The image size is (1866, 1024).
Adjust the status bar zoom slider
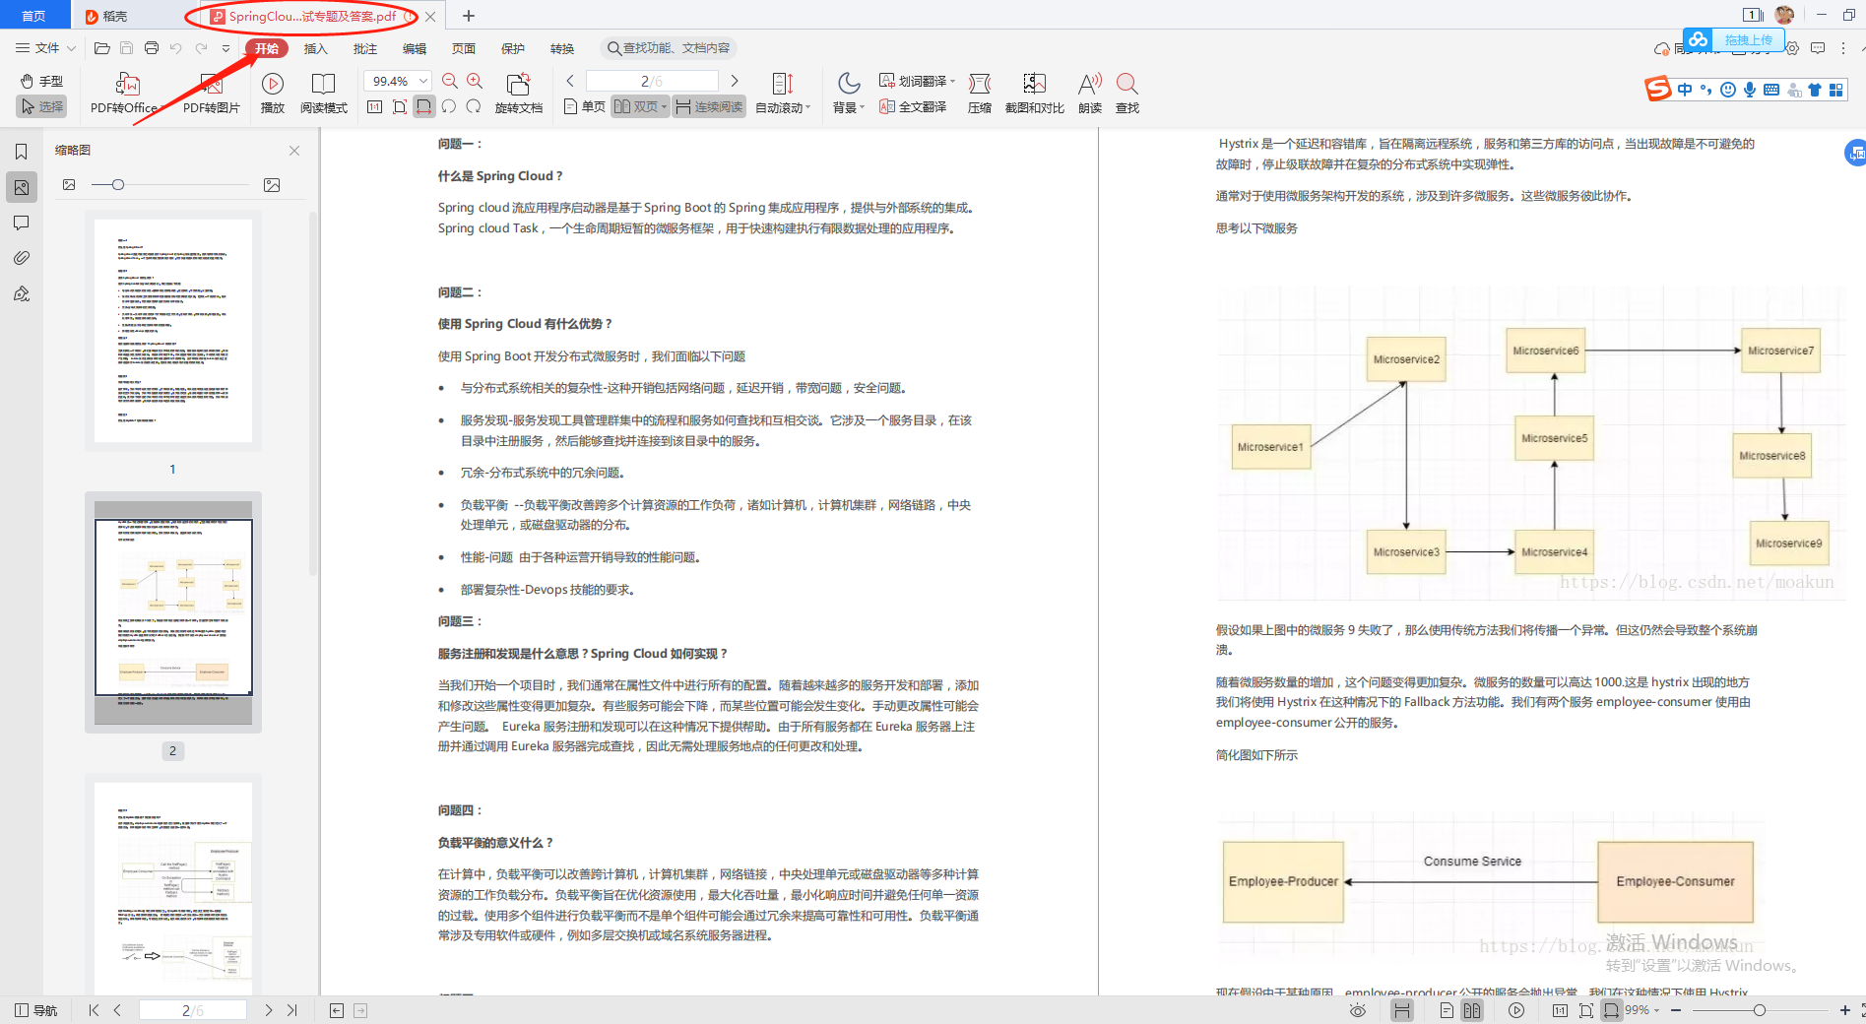click(1759, 1010)
